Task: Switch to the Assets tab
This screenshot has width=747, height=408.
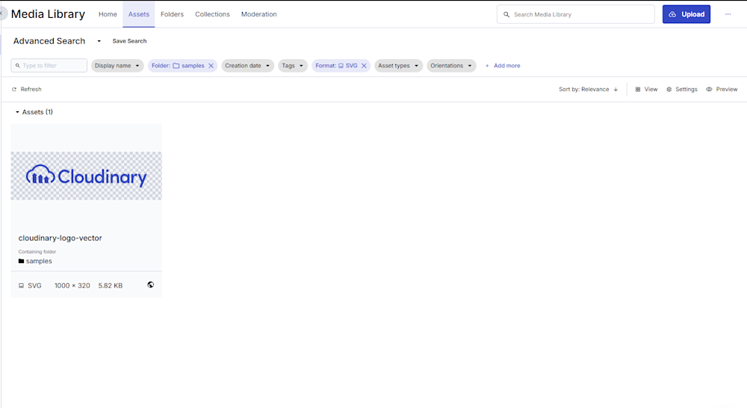Action: coord(139,14)
